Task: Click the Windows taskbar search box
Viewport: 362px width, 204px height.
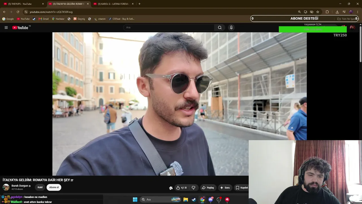Action: 161,199
